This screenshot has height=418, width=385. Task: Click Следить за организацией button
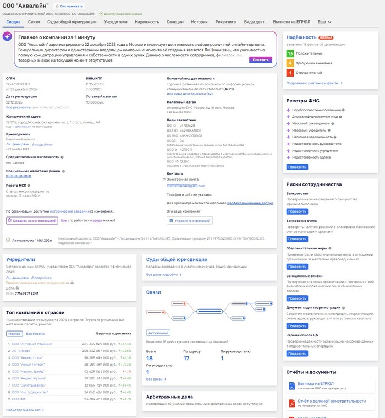[x=32, y=220]
